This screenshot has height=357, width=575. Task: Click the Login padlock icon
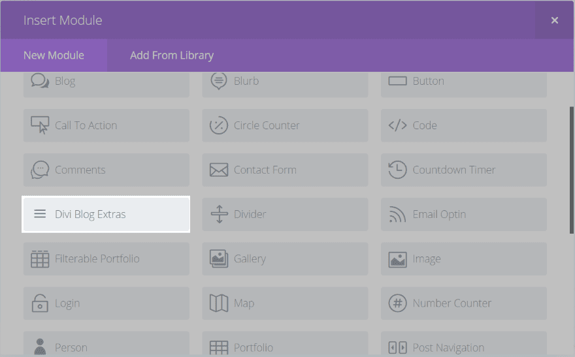[x=40, y=303]
